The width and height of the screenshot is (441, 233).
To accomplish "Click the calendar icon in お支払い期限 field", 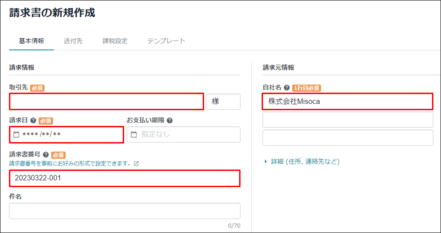I will click(x=134, y=134).
